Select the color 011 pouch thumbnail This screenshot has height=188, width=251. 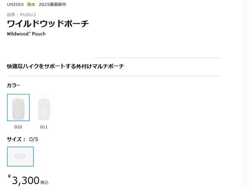pyautogui.click(x=44, y=107)
